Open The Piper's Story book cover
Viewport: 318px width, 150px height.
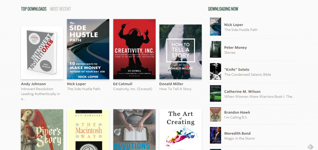(x=42, y=130)
